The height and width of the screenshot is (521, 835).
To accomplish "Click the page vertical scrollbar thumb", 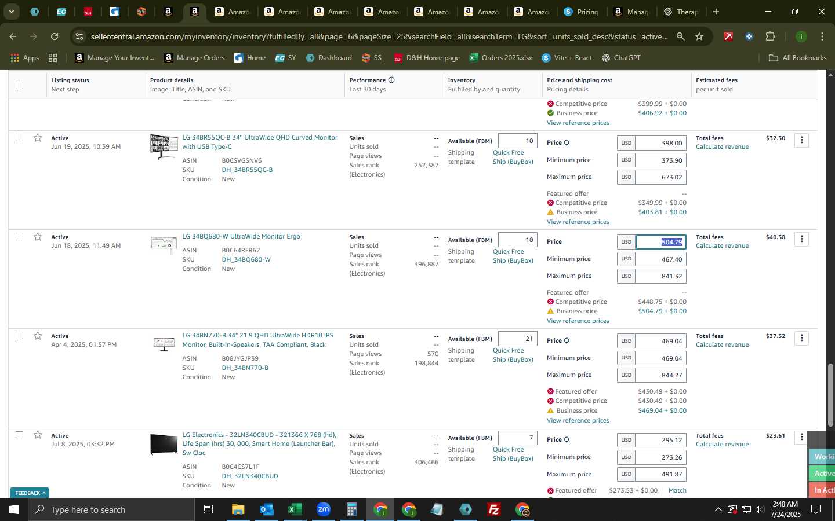I will coord(830,395).
